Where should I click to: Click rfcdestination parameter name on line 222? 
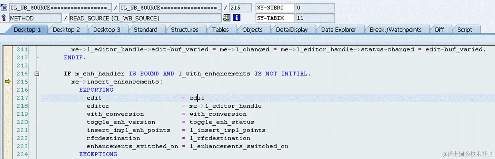[x=113, y=138]
